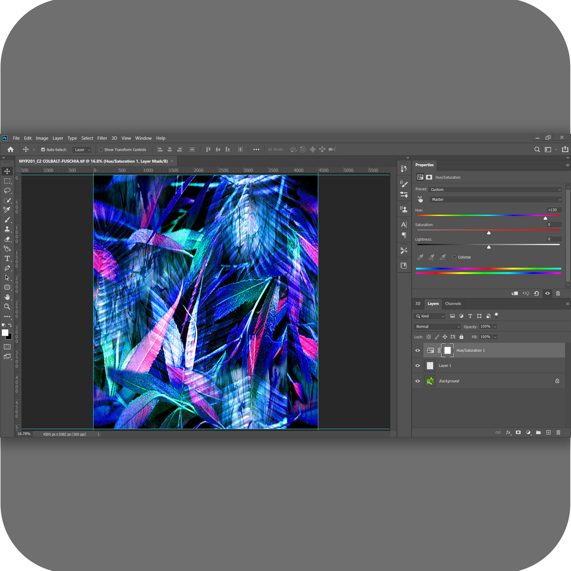The image size is (571, 571).
Task: Click the Hue slider handle
Action: tap(545, 218)
